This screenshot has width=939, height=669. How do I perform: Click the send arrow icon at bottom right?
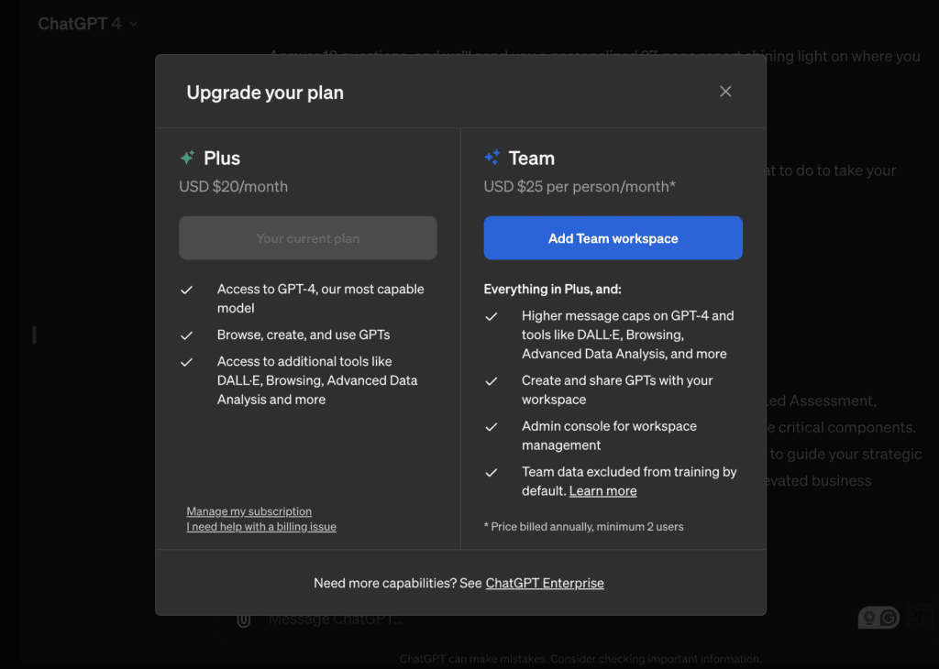[922, 618]
